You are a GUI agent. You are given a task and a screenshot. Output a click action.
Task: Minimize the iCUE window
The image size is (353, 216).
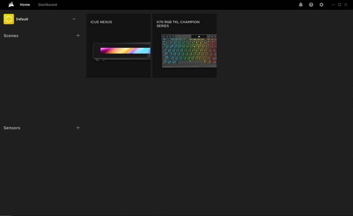tap(333, 5)
